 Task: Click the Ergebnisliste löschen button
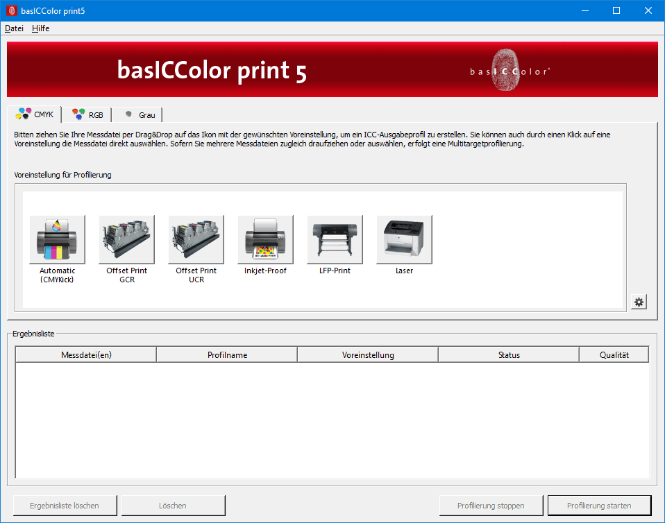coord(65,506)
